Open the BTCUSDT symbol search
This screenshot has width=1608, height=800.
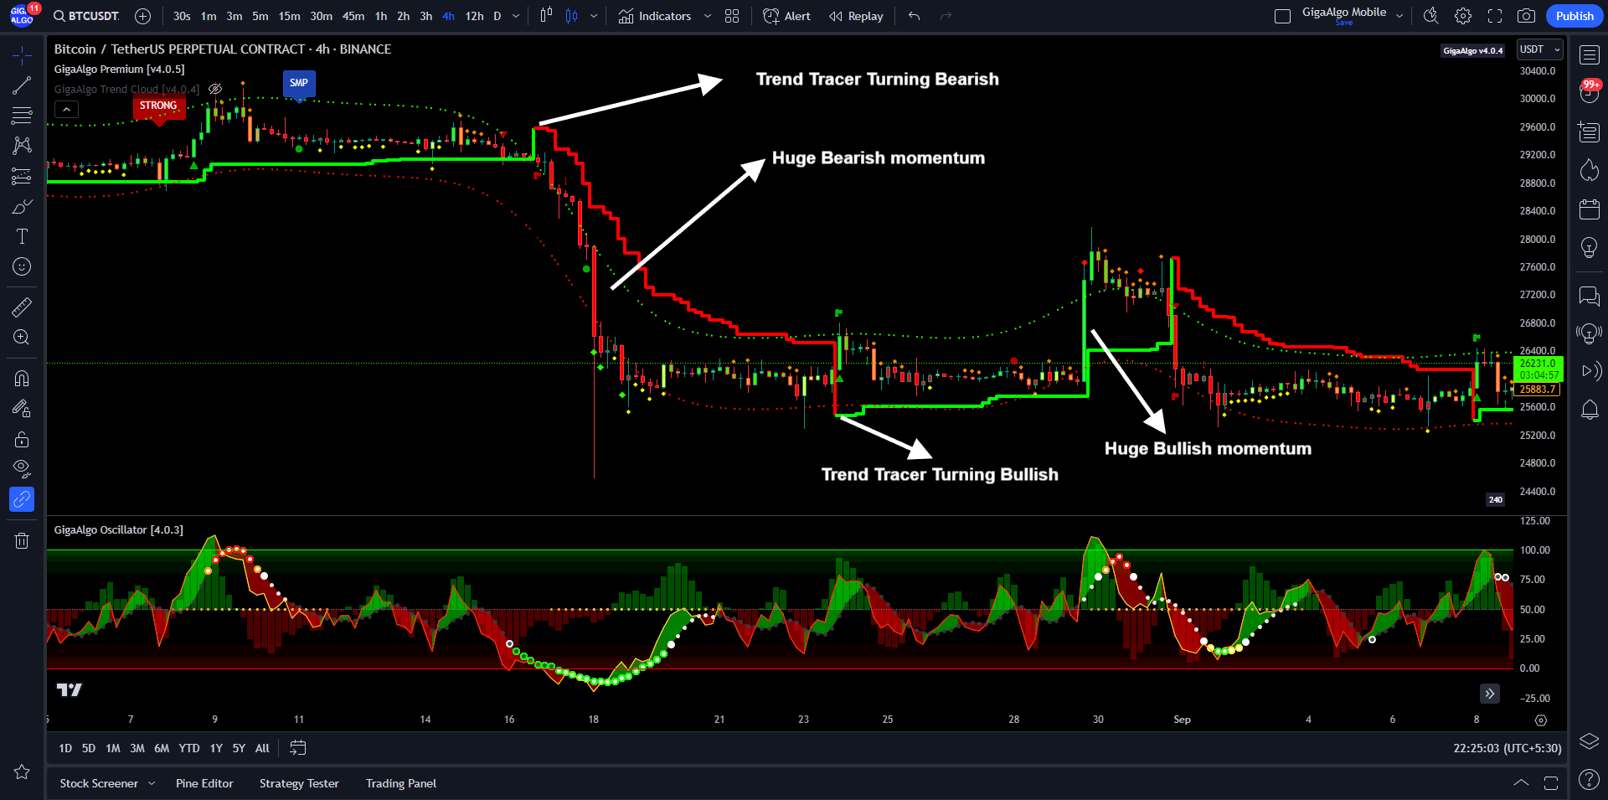click(x=86, y=16)
